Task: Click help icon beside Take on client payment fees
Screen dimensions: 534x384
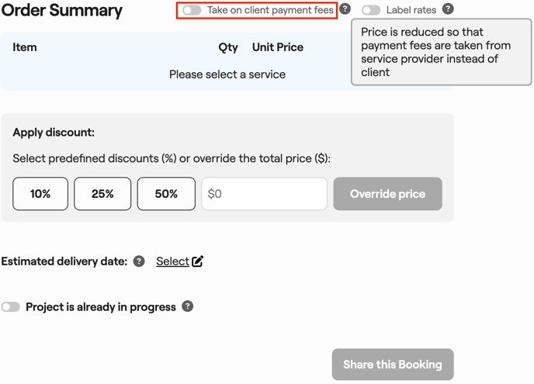Action: click(x=345, y=9)
